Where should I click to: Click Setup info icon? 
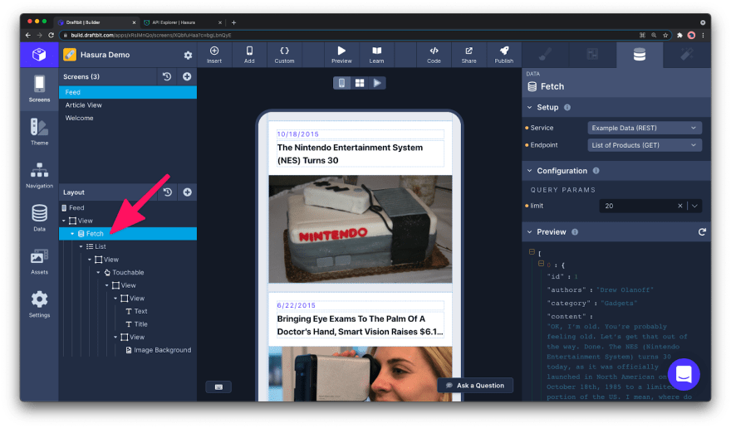coord(567,107)
